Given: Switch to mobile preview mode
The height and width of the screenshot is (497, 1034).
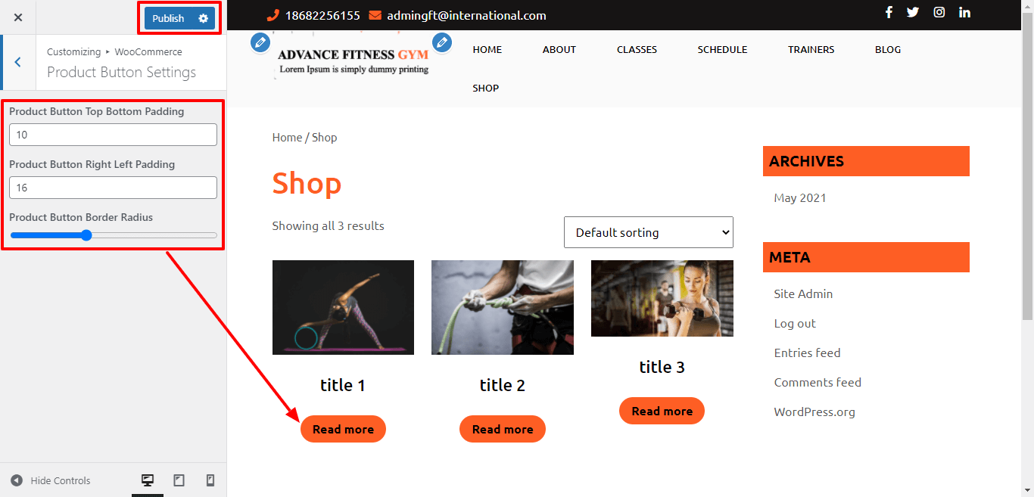Looking at the screenshot, I should click(x=210, y=480).
